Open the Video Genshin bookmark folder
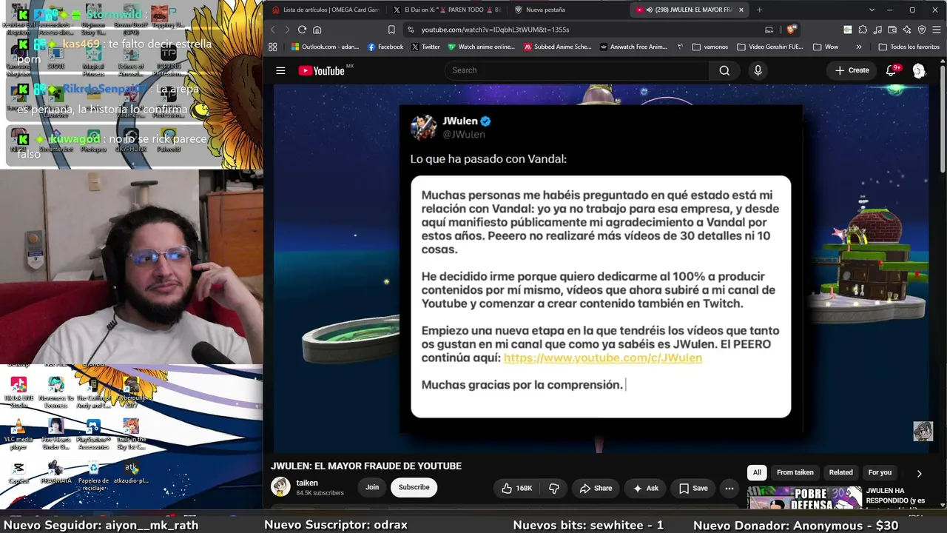The image size is (947, 533). (x=770, y=47)
